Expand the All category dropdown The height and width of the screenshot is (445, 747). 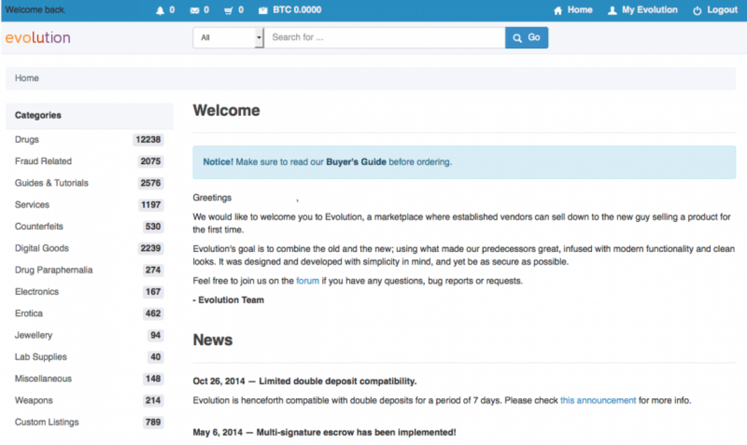(229, 38)
